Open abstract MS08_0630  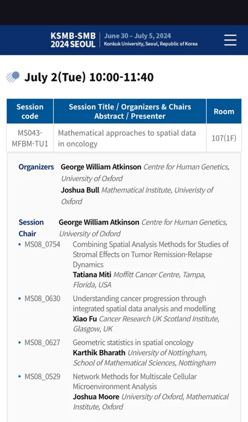pos(42,299)
